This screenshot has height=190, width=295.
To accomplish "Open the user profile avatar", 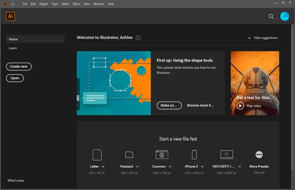I will 285,16.
